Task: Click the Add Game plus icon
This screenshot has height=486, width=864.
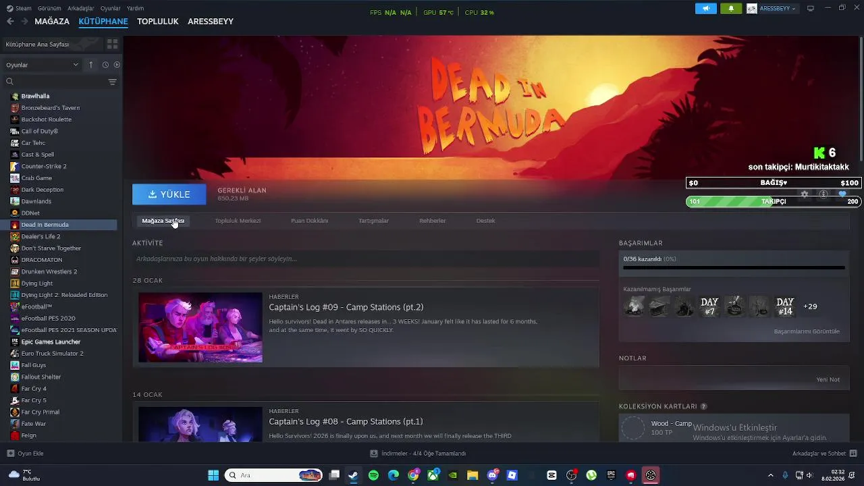Action: [10, 454]
